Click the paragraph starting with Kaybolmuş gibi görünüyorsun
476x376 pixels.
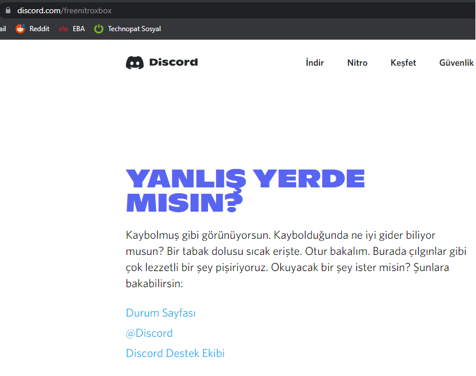[x=296, y=260]
